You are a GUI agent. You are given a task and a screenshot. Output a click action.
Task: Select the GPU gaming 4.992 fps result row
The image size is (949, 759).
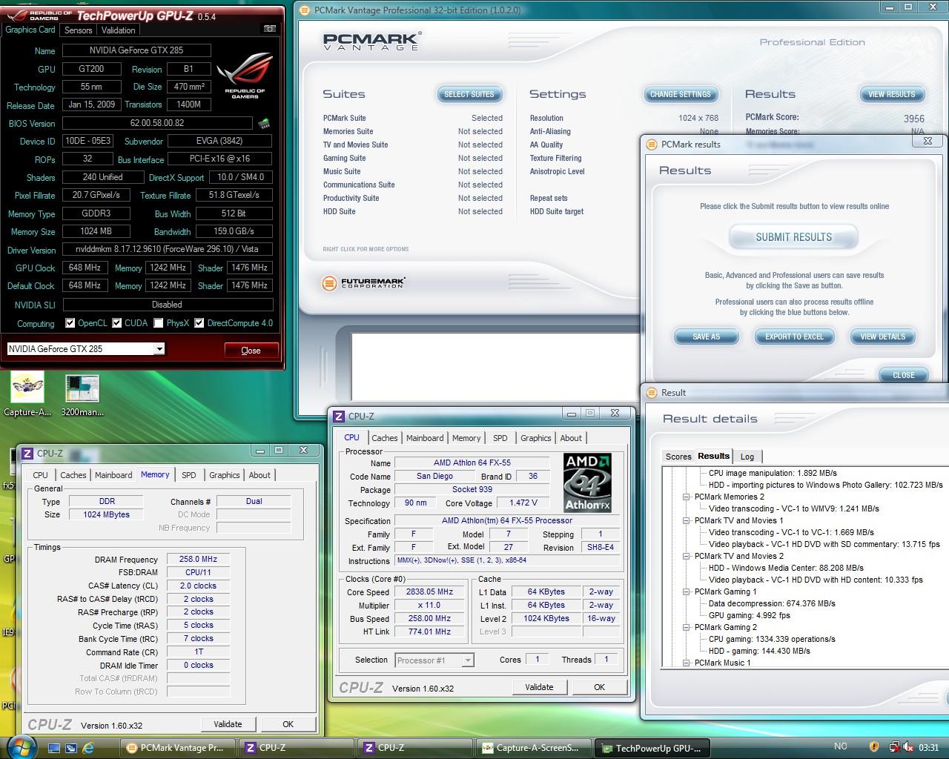click(749, 615)
